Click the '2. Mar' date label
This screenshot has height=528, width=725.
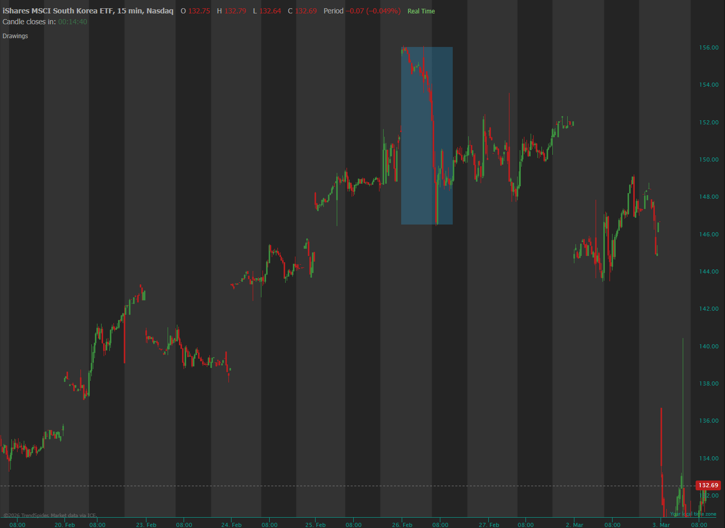[574, 525]
